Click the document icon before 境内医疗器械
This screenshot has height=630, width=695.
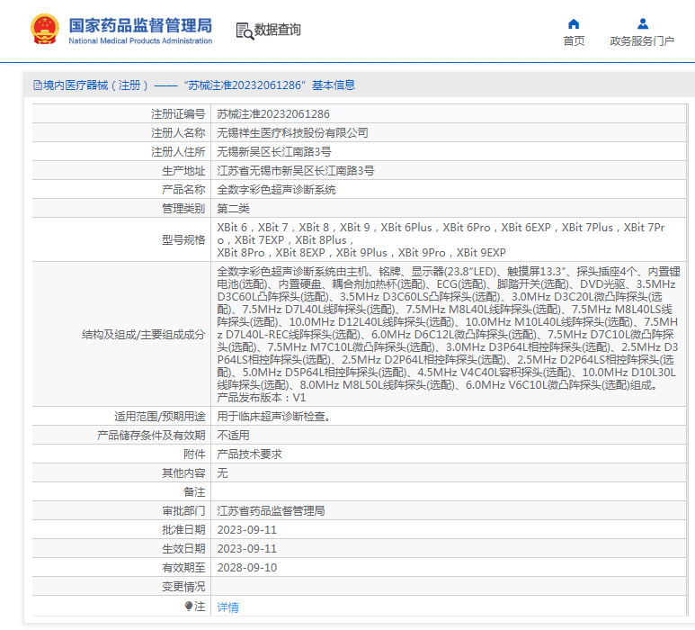(37, 85)
